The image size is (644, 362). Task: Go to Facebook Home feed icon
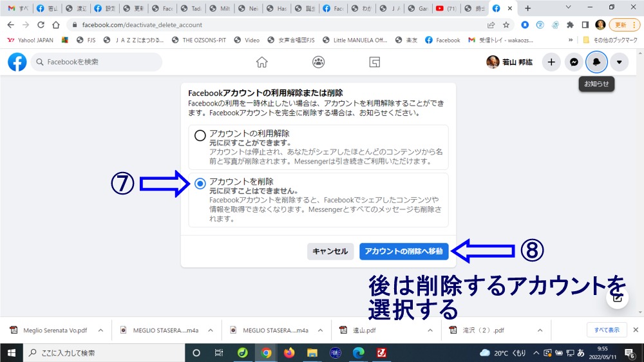[x=261, y=62]
